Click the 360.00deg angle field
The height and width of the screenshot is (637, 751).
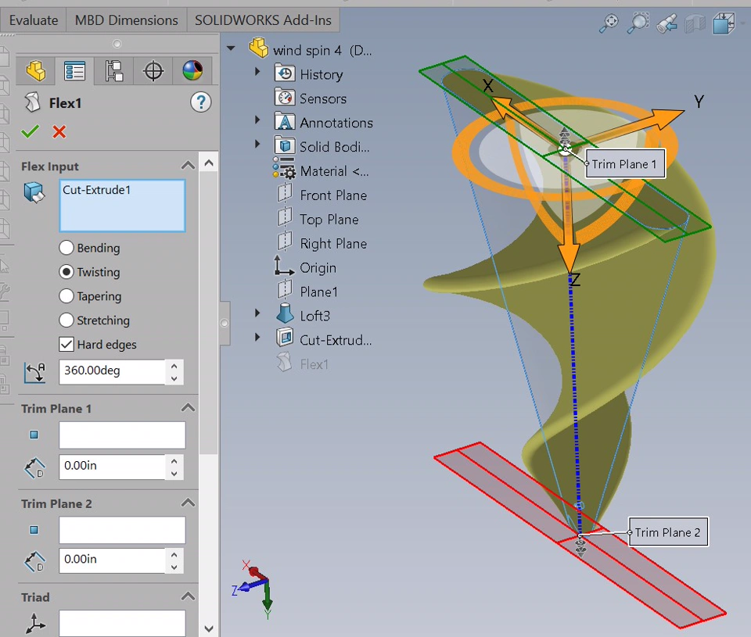point(112,371)
